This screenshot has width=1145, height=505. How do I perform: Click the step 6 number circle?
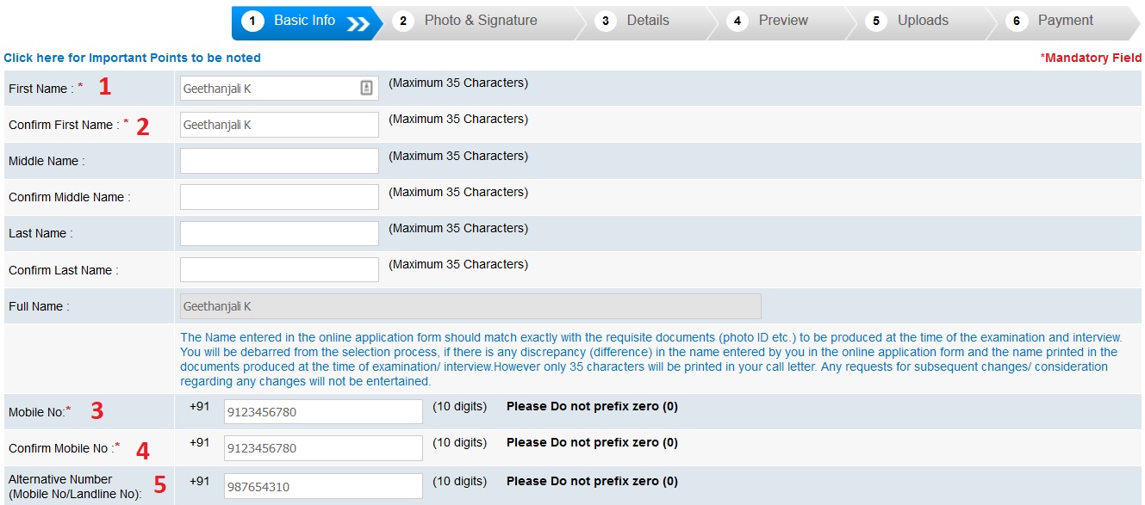[x=1017, y=22]
